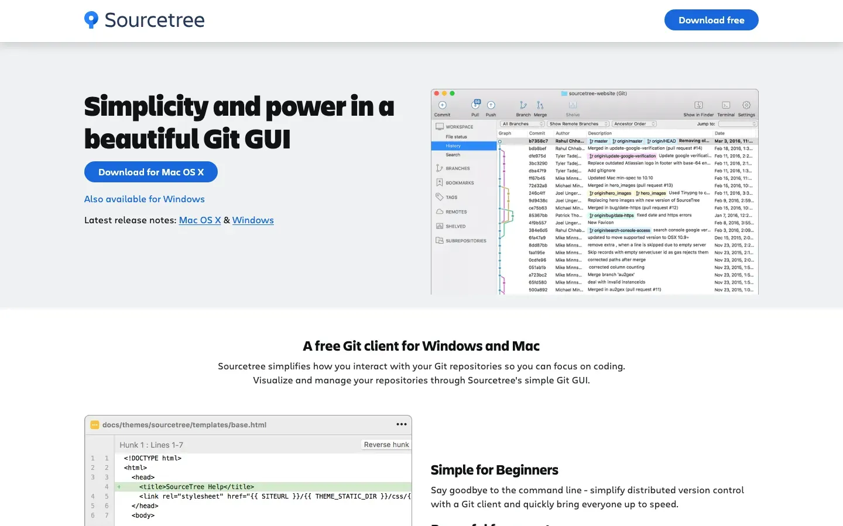Click the Show in Finder icon
This screenshot has width=843, height=526.
pyautogui.click(x=698, y=105)
